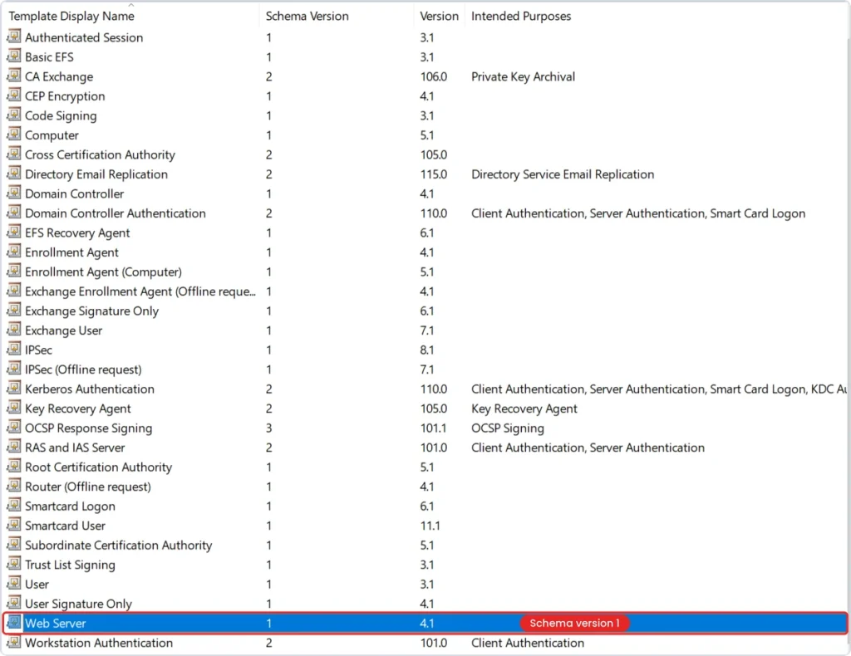Click the 106.0 version of CA Exchange
The height and width of the screenshot is (656, 851).
pos(434,76)
